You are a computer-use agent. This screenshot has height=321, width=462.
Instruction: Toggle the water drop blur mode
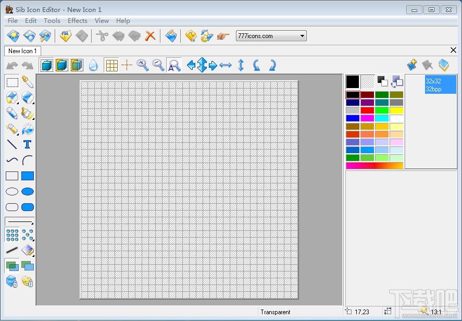point(93,65)
